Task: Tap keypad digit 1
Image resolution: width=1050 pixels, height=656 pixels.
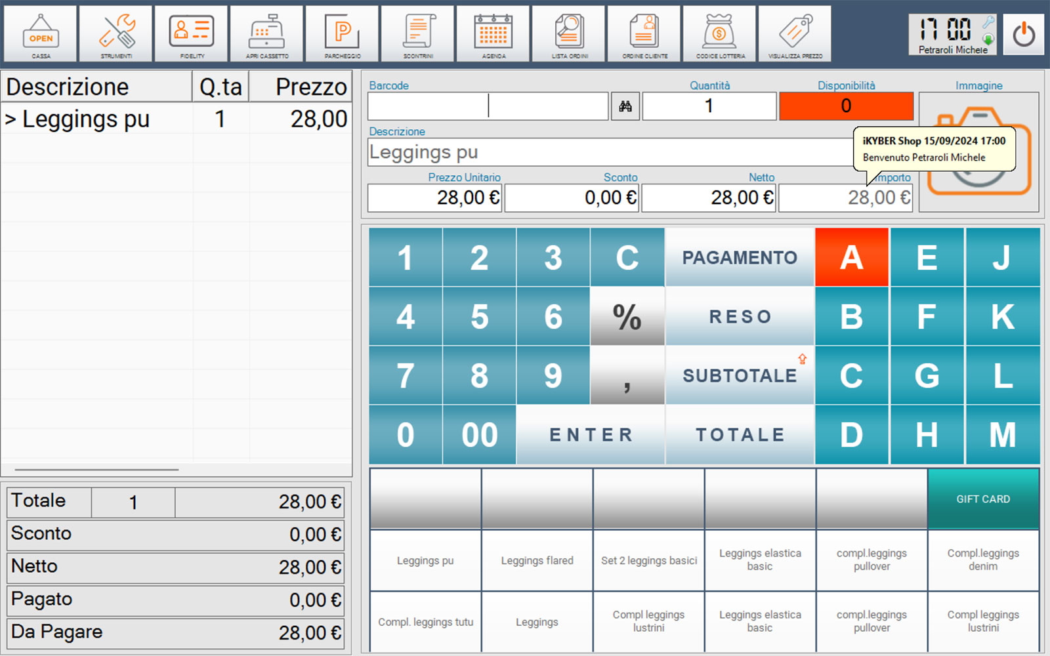Action: 406,257
